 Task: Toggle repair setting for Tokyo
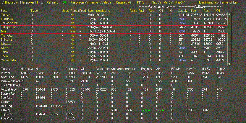point(72,15)
